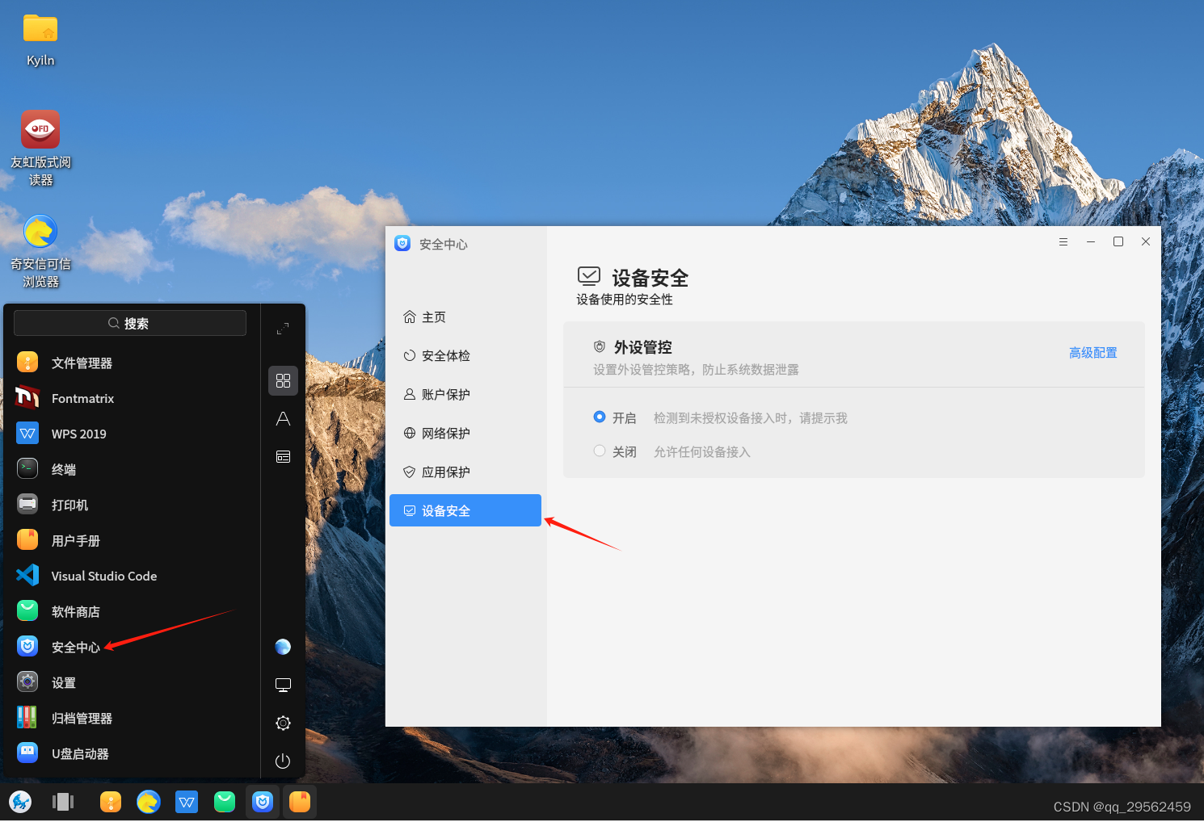This screenshot has height=822, width=1204.
Task: Open 账户保护 in 安全中心 sidebar
Action: pos(465,394)
